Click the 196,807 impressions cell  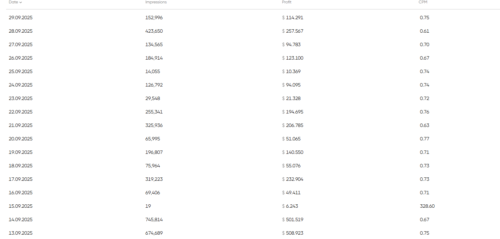(x=154, y=152)
